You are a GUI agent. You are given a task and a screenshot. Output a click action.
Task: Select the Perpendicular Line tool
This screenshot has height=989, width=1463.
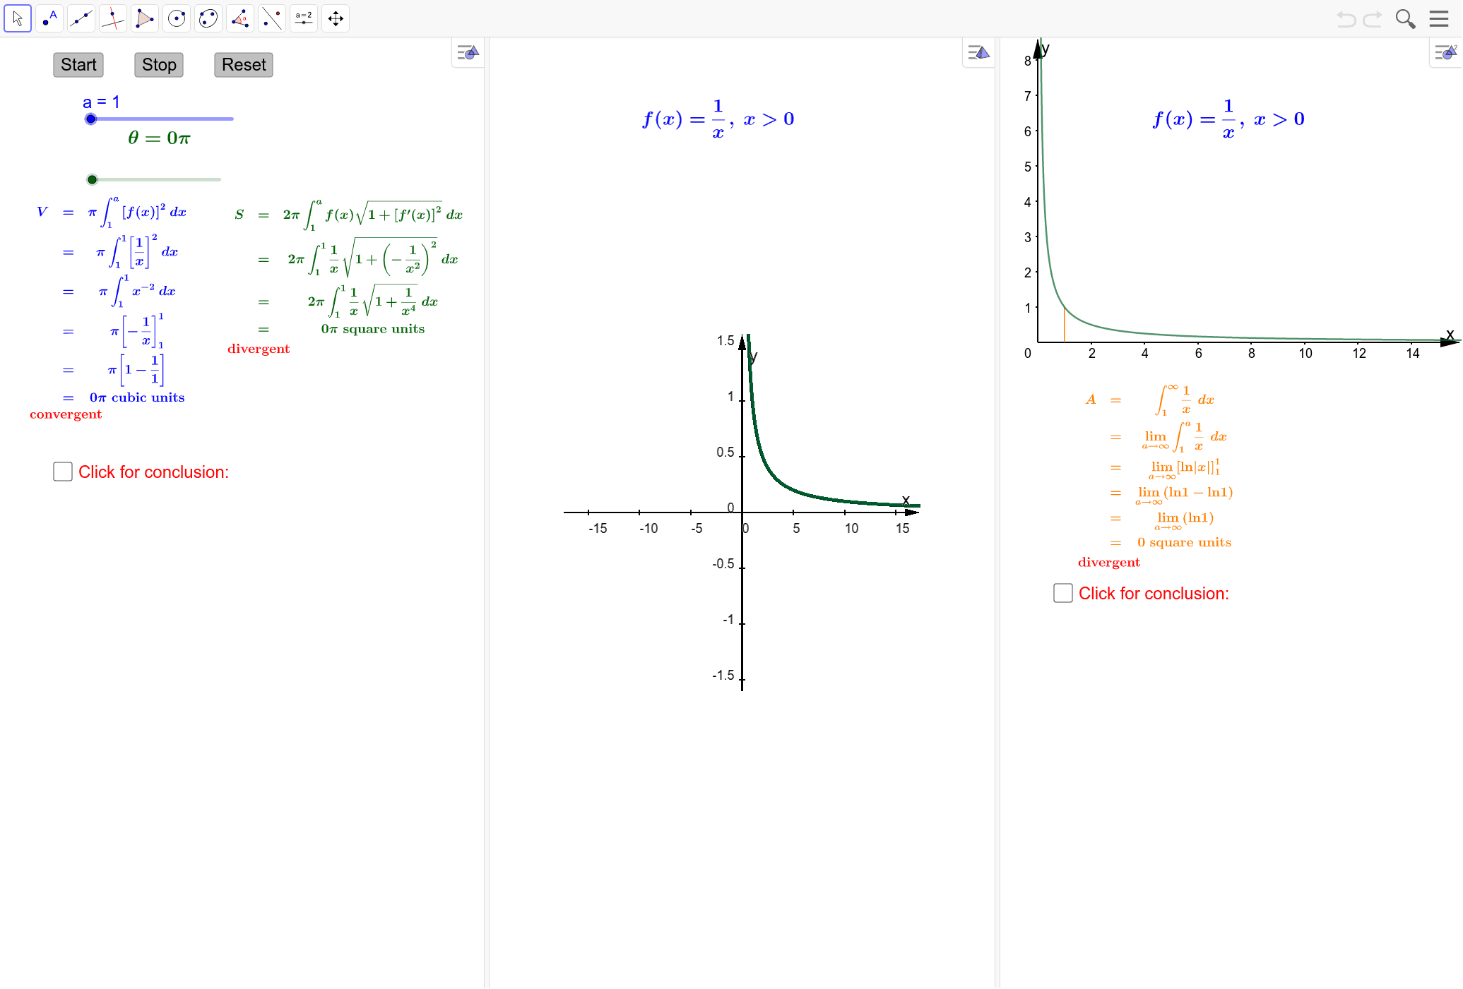tap(113, 18)
